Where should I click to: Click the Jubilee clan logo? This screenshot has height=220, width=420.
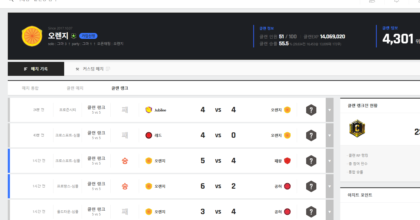(149, 110)
